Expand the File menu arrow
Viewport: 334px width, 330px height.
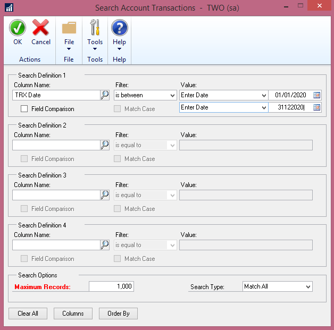pyautogui.click(x=69, y=49)
